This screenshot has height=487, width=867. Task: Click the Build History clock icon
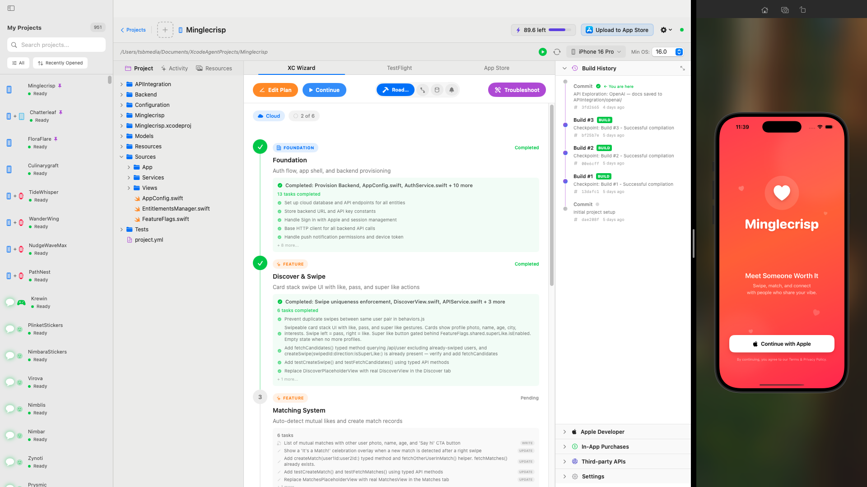pos(575,68)
